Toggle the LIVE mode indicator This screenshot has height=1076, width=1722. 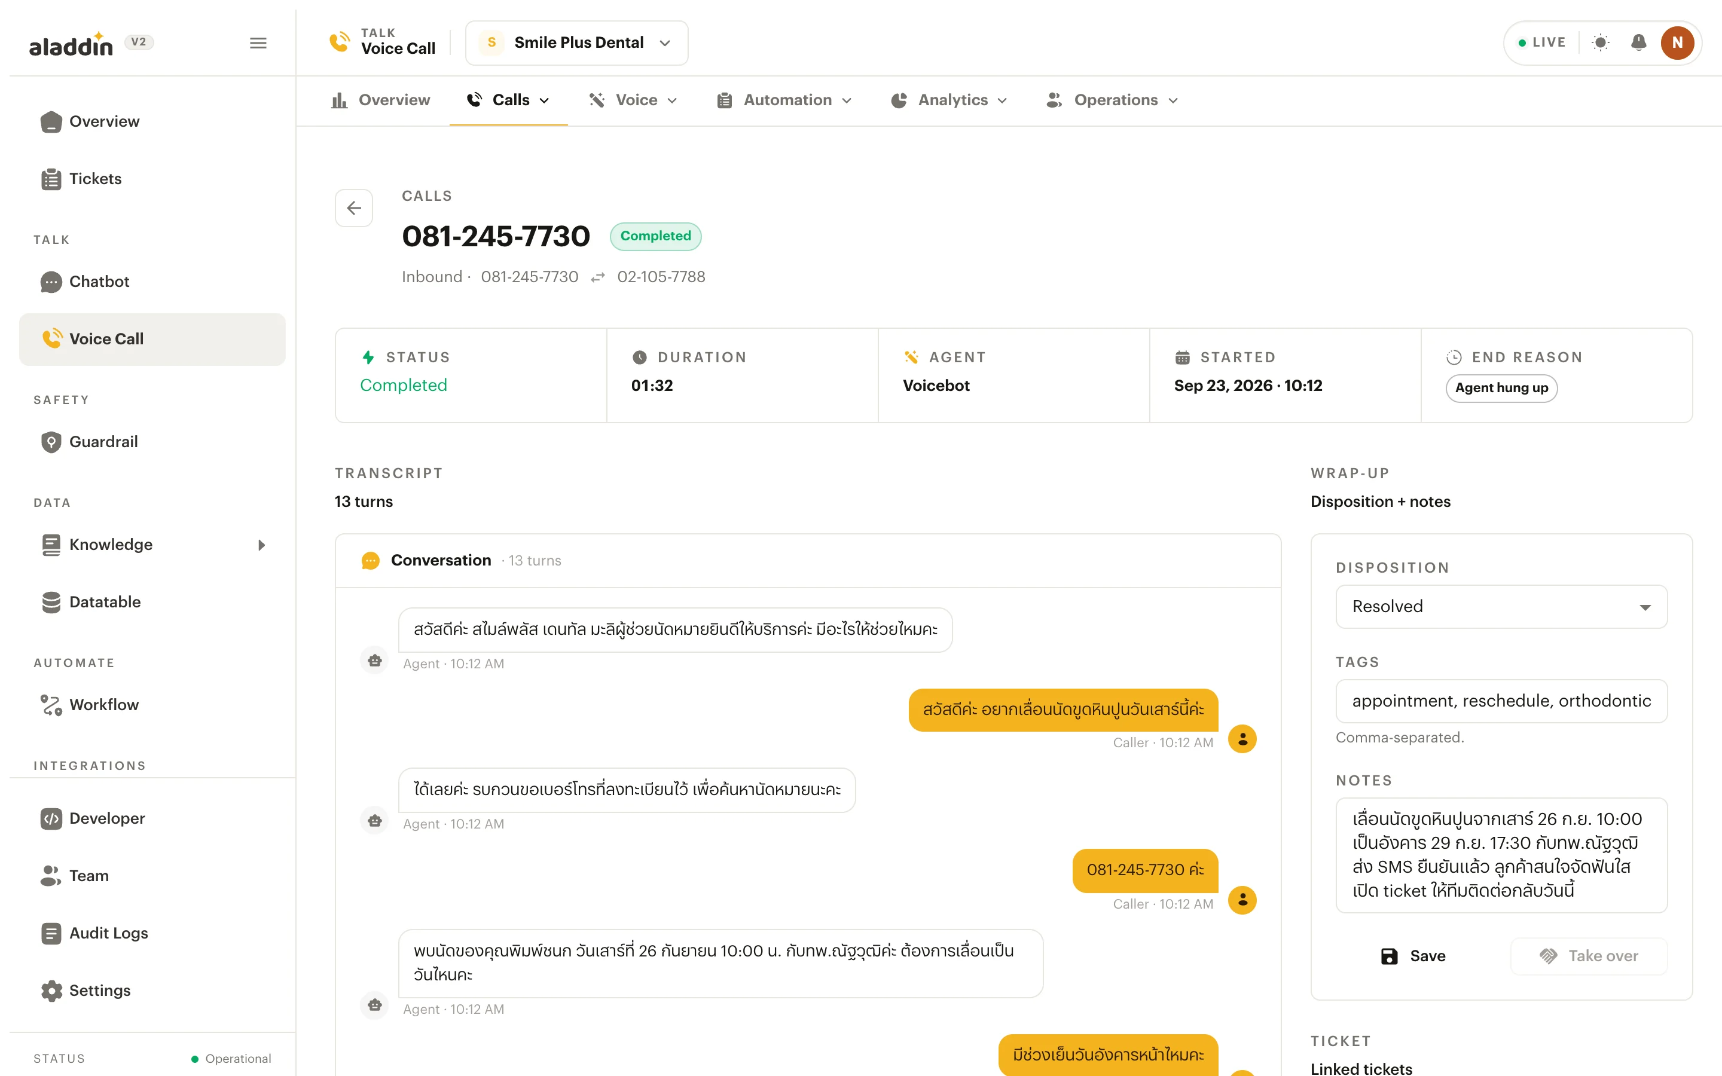click(1541, 42)
